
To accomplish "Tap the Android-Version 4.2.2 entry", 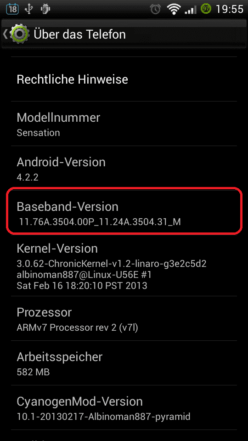I will pyautogui.click(x=124, y=168).
